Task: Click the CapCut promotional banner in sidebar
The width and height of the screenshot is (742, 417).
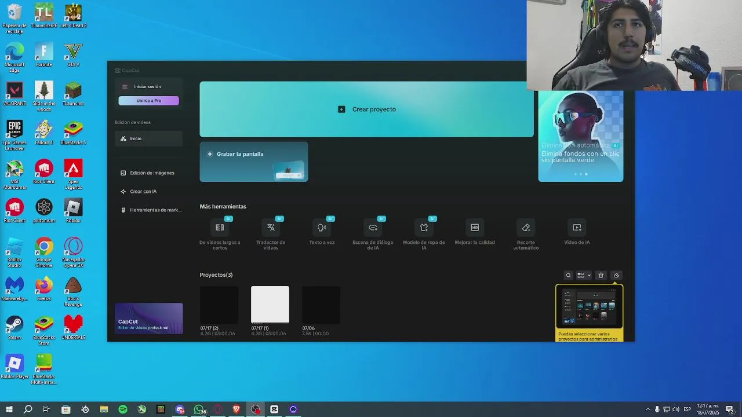Action: 149,319
